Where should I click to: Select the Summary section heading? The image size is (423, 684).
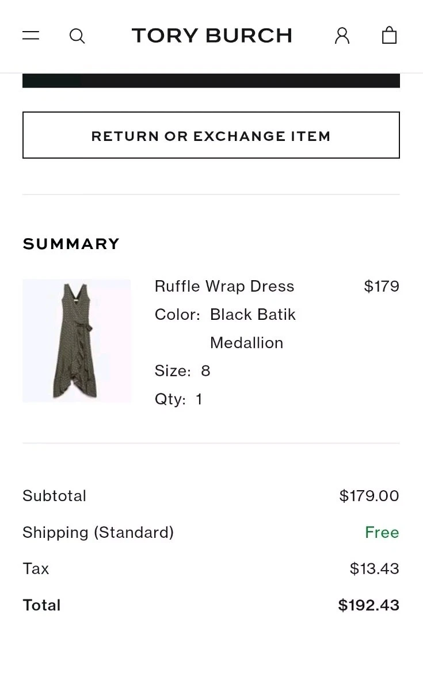click(x=71, y=244)
